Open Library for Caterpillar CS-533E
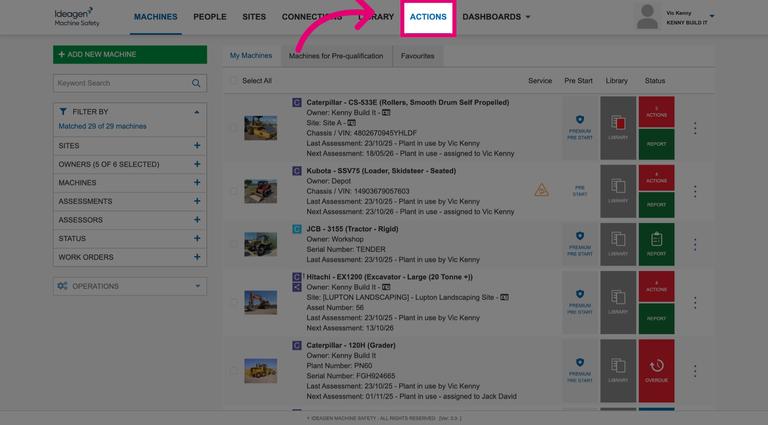Image resolution: width=768 pixels, height=425 pixels. pos(618,128)
